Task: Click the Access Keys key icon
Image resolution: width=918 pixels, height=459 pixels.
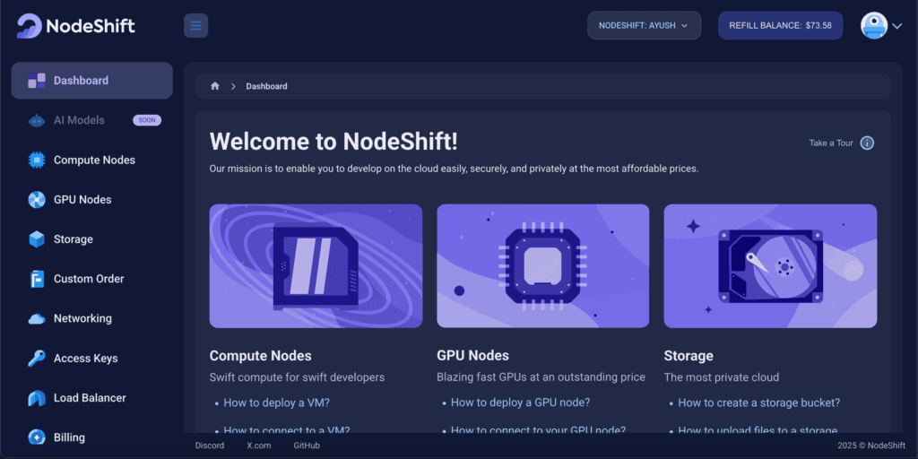Action: 37,359
